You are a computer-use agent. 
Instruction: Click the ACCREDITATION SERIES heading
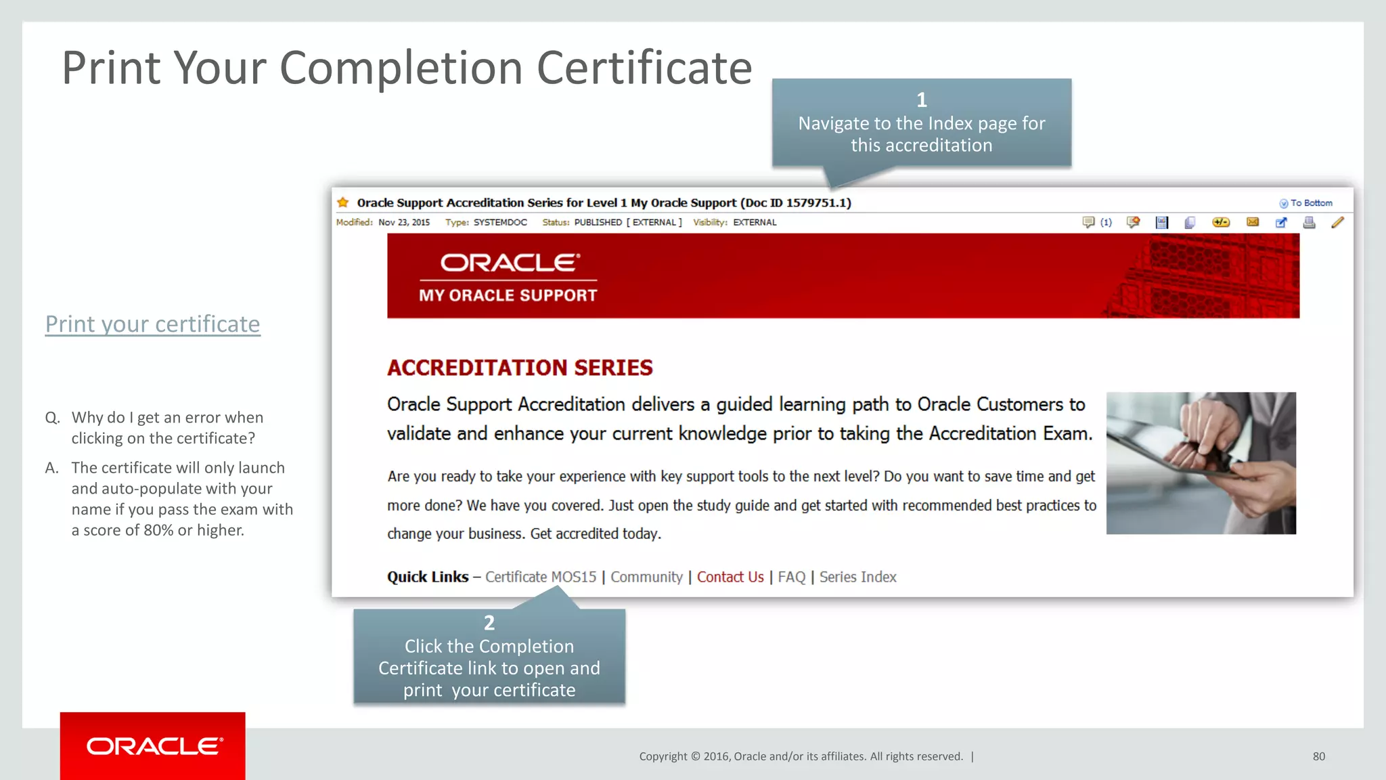tap(520, 368)
